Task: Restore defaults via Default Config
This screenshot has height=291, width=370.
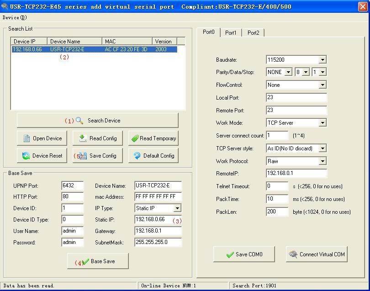Action: tap(153, 155)
